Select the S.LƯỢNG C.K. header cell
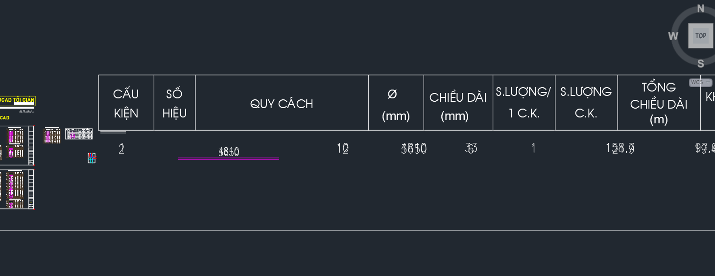The image size is (715, 276). tap(587, 103)
